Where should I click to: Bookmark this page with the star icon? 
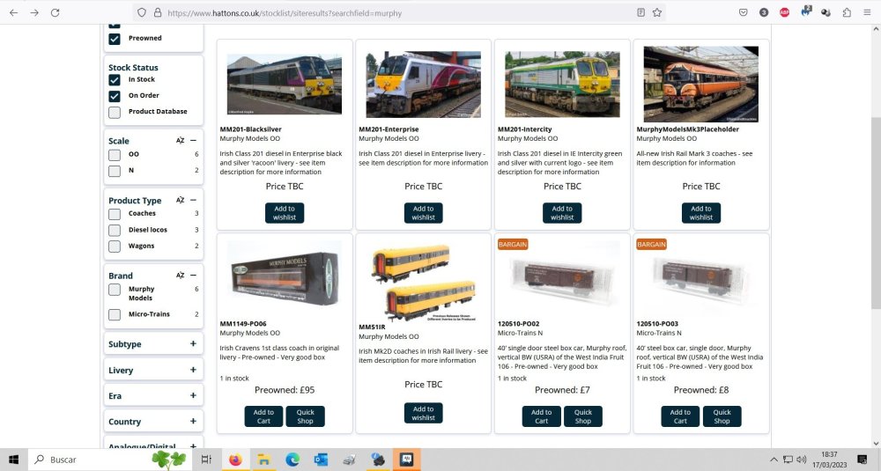657,12
